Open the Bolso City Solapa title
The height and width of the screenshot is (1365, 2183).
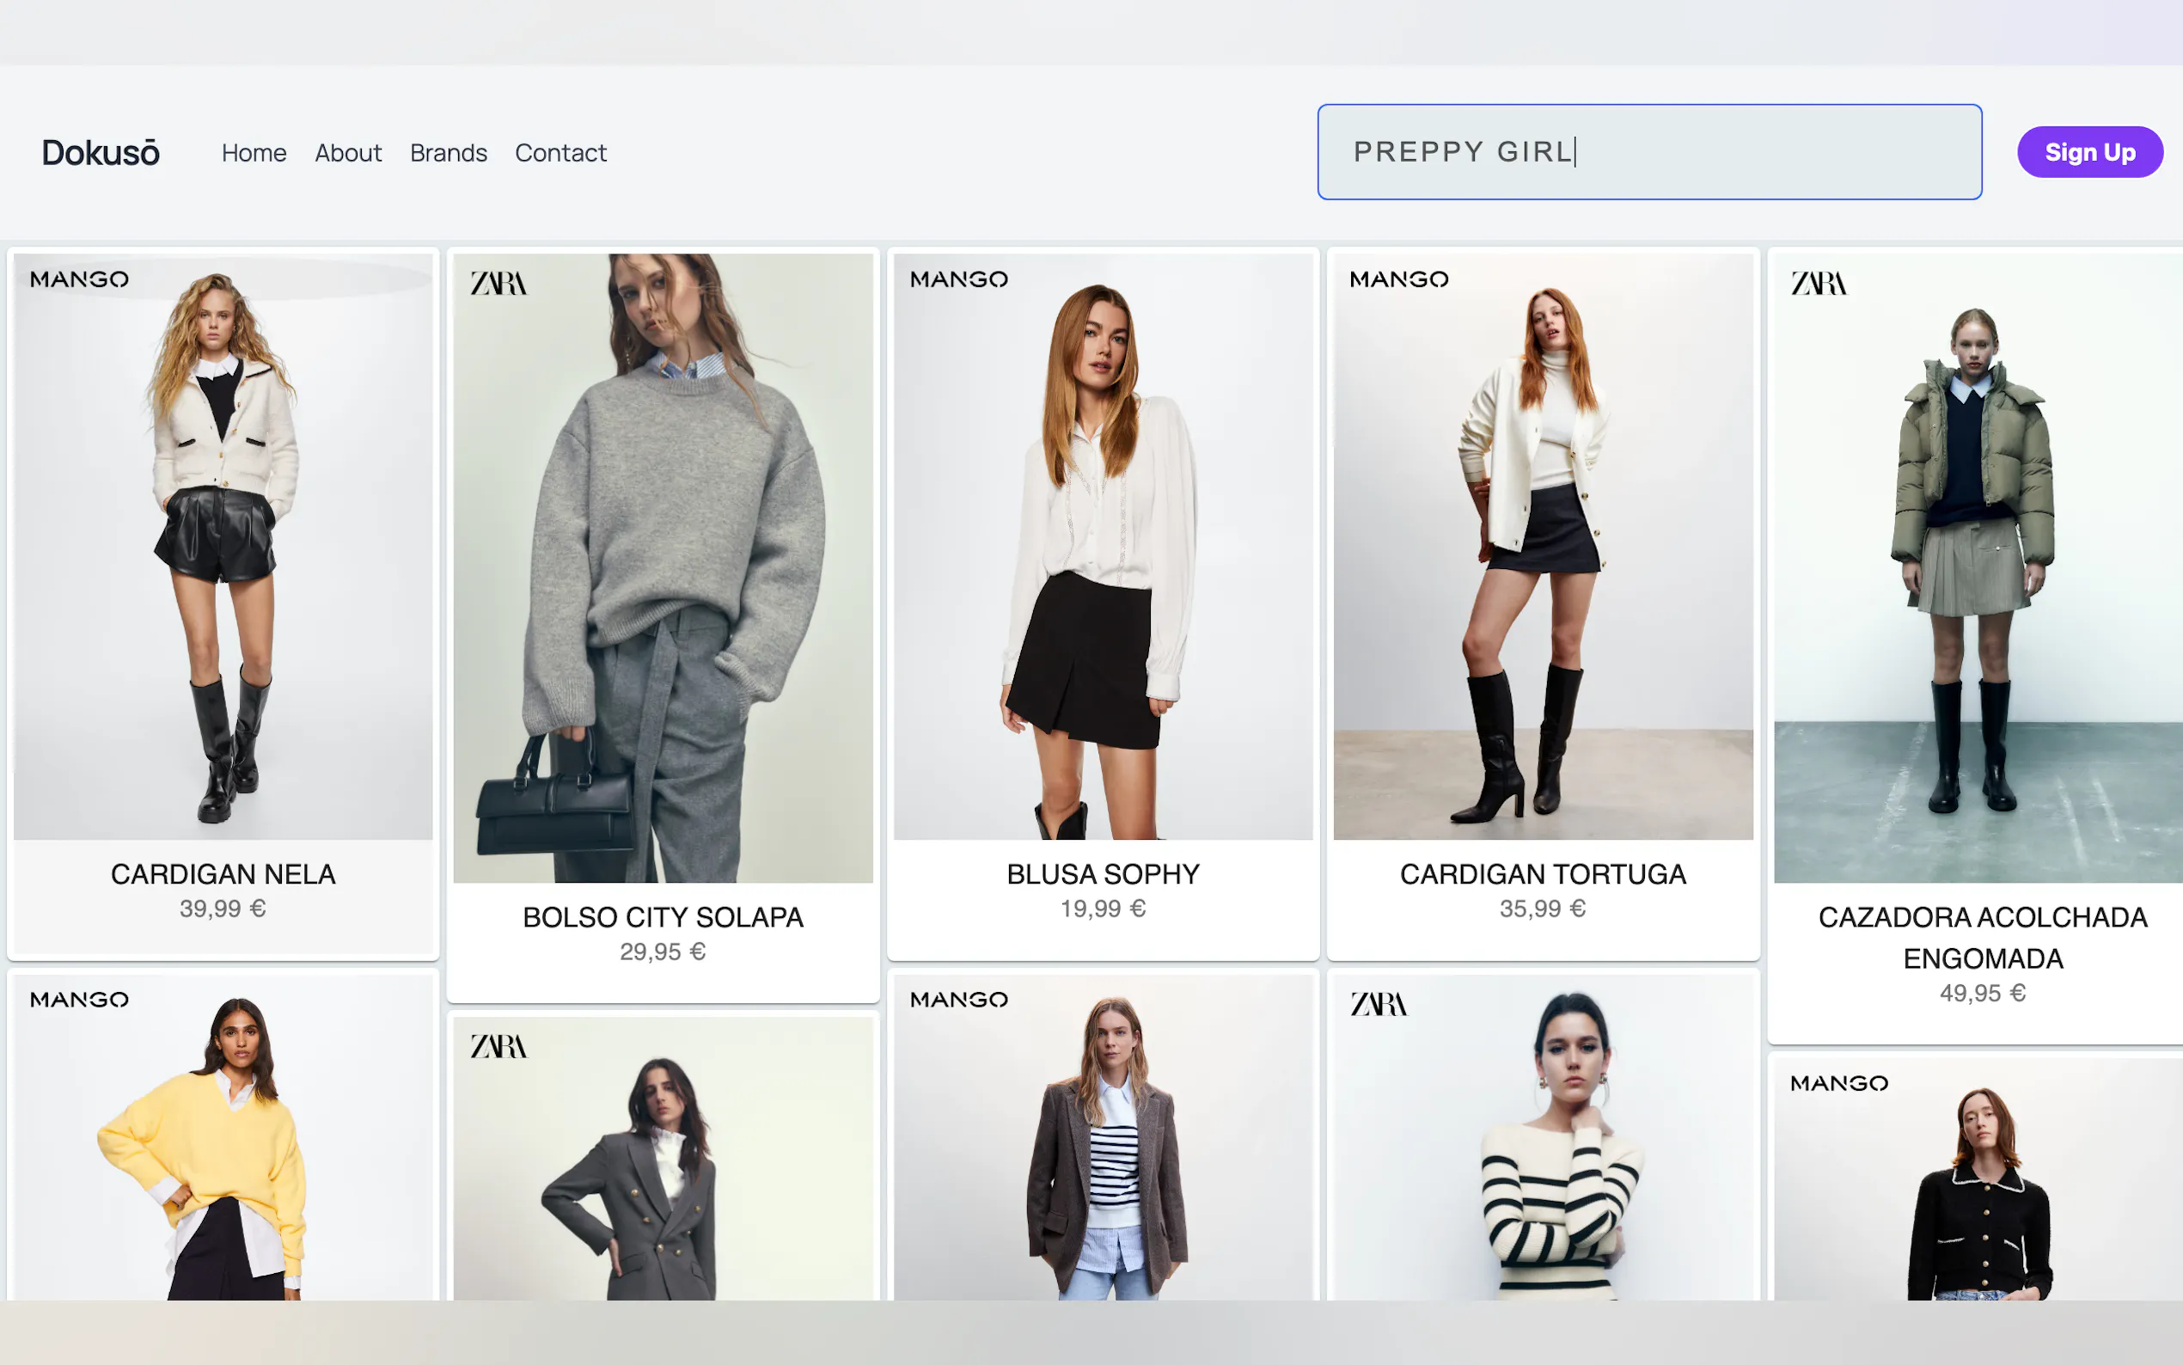663,917
